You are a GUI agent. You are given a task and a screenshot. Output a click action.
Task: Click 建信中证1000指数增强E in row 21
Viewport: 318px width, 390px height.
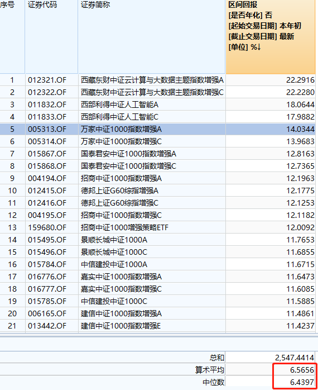[x=121, y=326]
